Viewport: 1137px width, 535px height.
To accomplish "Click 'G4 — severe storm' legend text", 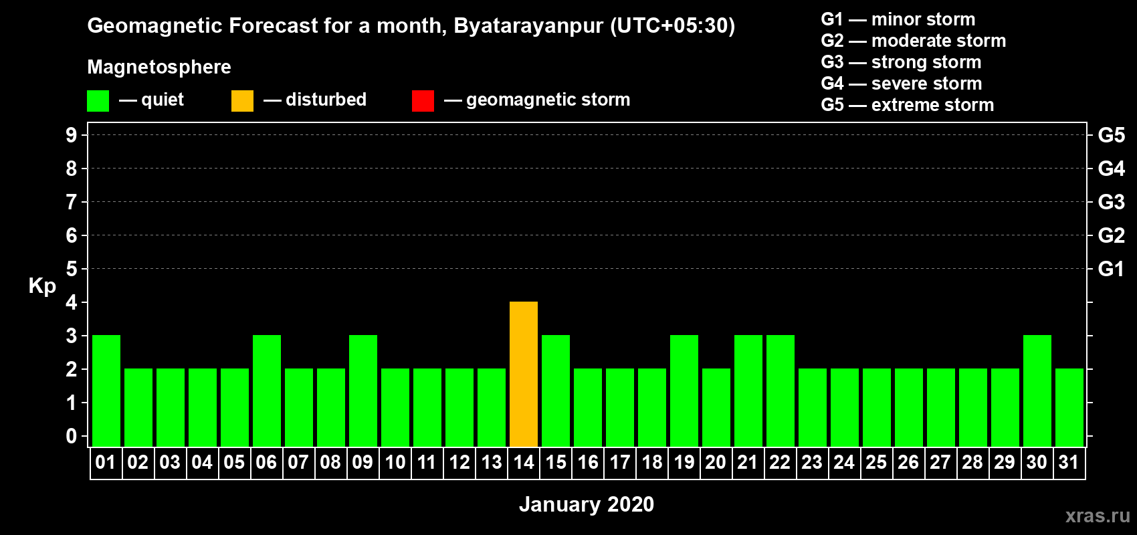I will point(902,84).
